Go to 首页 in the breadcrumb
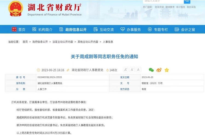The height and width of the screenshot is (135, 205). [25, 42]
